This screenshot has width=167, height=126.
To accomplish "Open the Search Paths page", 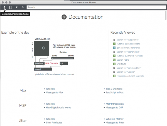I will [123, 60].
